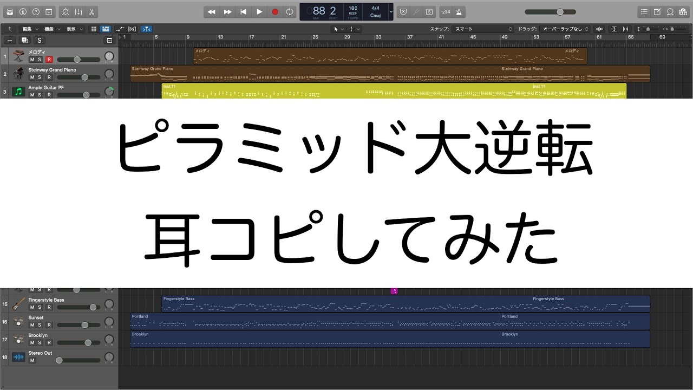Enable the metronome click
693x390 pixels.
point(459,11)
